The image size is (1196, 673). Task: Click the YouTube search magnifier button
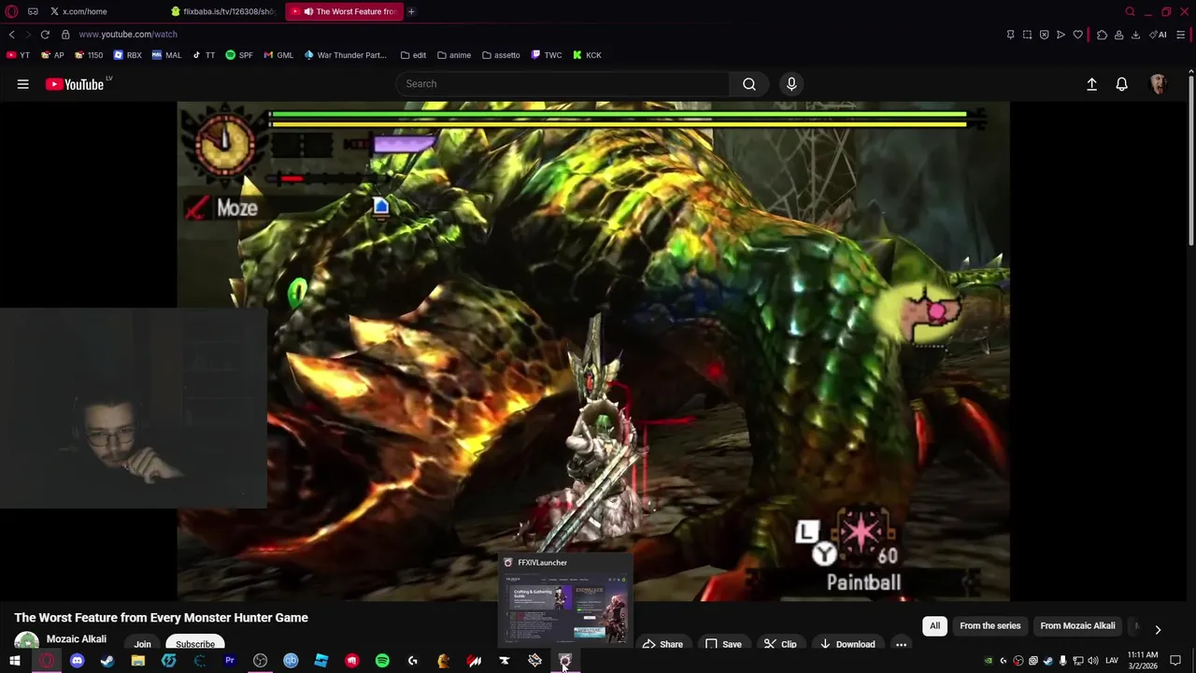tap(749, 84)
